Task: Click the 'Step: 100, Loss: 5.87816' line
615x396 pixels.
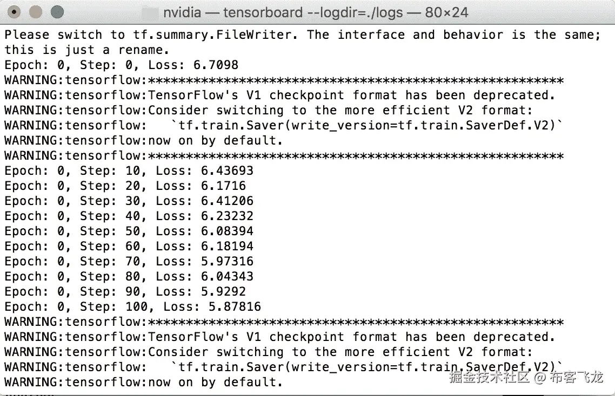Action: tap(132, 307)
